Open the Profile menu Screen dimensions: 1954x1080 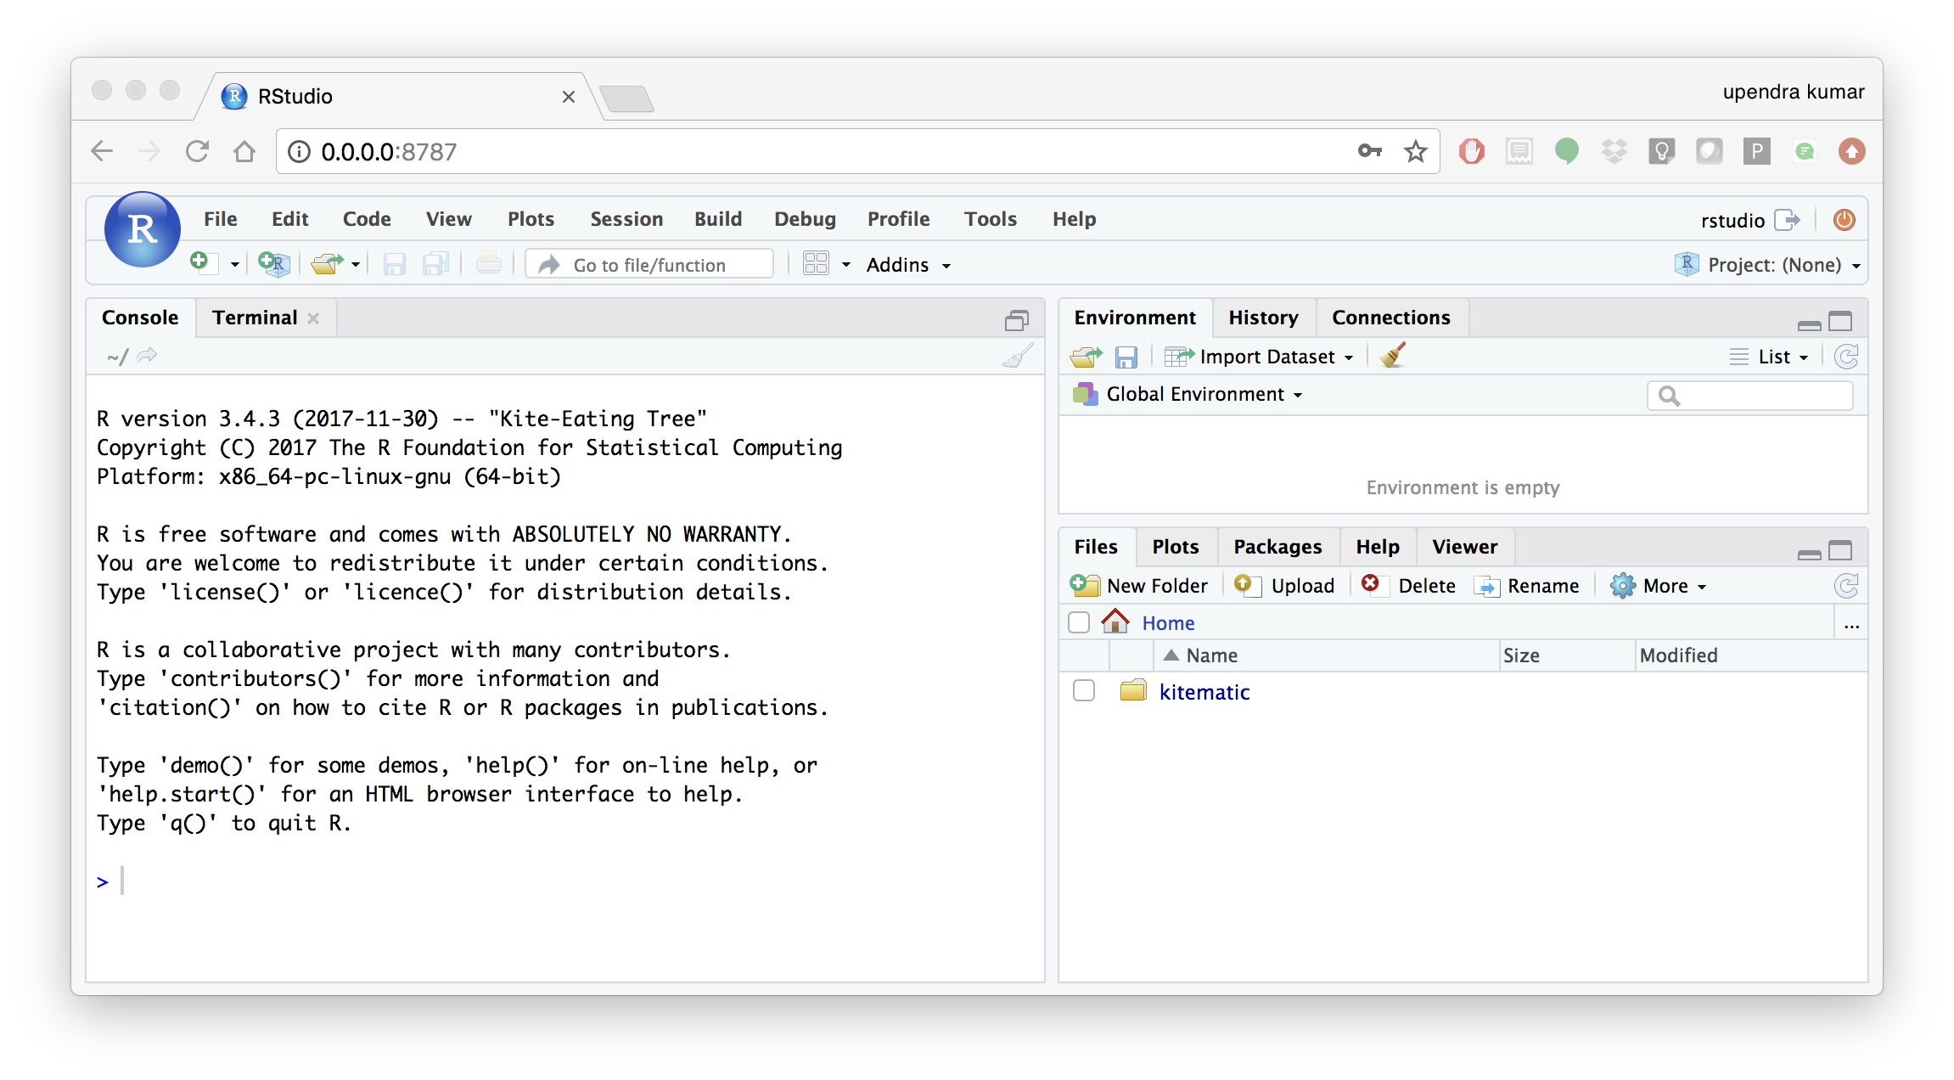[898, 219]
